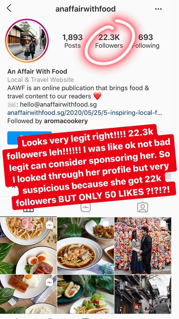This screenshot has height=319, width=179.
Task: Switch to the tagged photos tab icon
Action: click(143, 207)
